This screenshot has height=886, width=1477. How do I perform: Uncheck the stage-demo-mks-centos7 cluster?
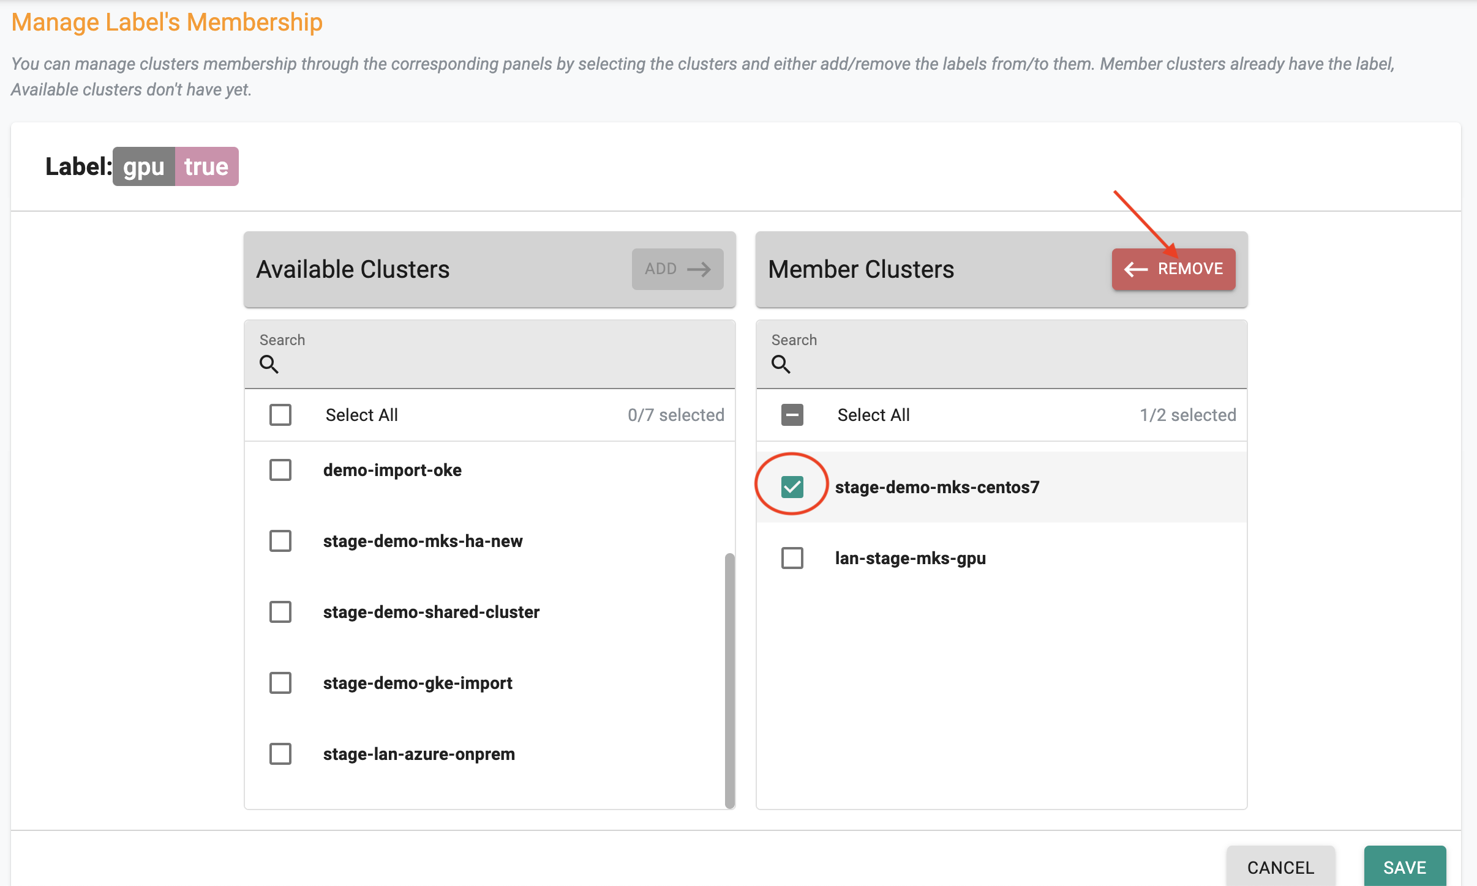[x=792, y=487]
